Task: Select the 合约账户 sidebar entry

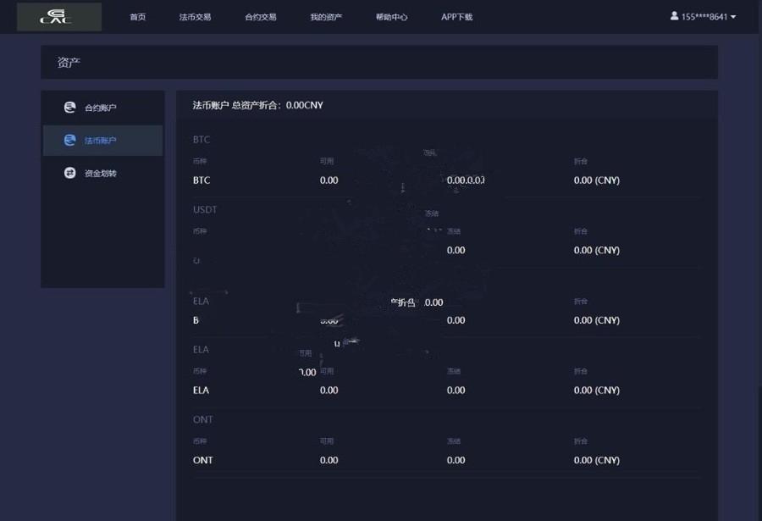Action: [100, 107]
